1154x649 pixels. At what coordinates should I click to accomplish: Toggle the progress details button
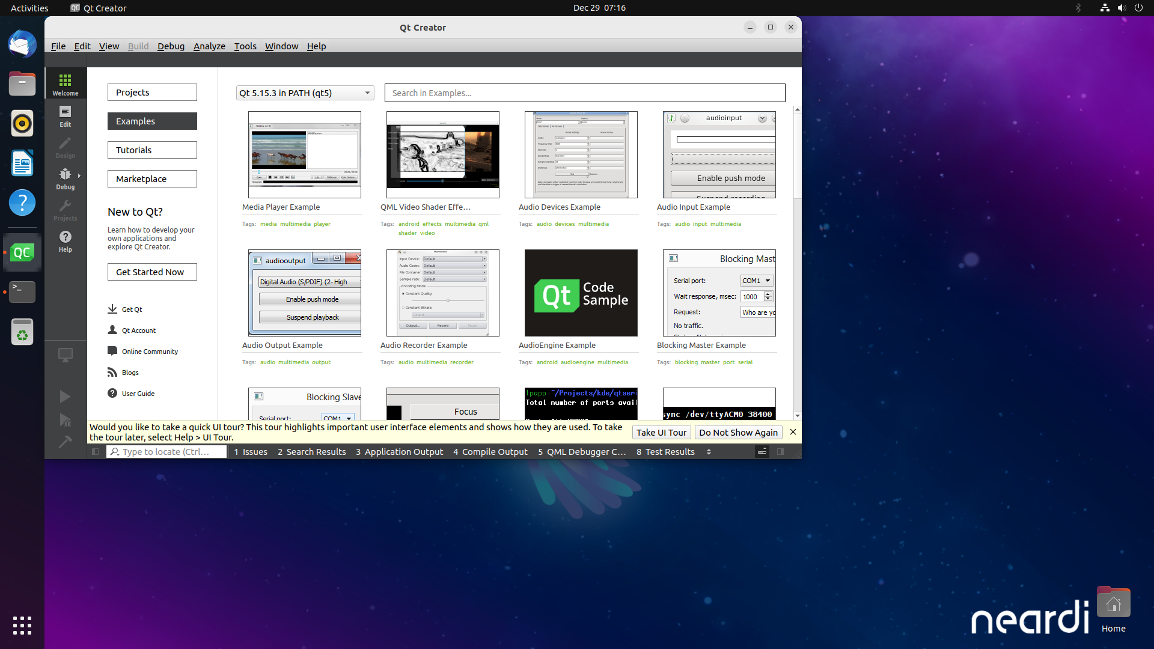[762, 451]
